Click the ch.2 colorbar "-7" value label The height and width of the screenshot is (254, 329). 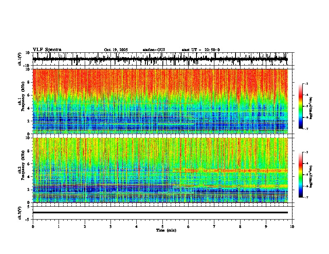[x=306, y=197]
